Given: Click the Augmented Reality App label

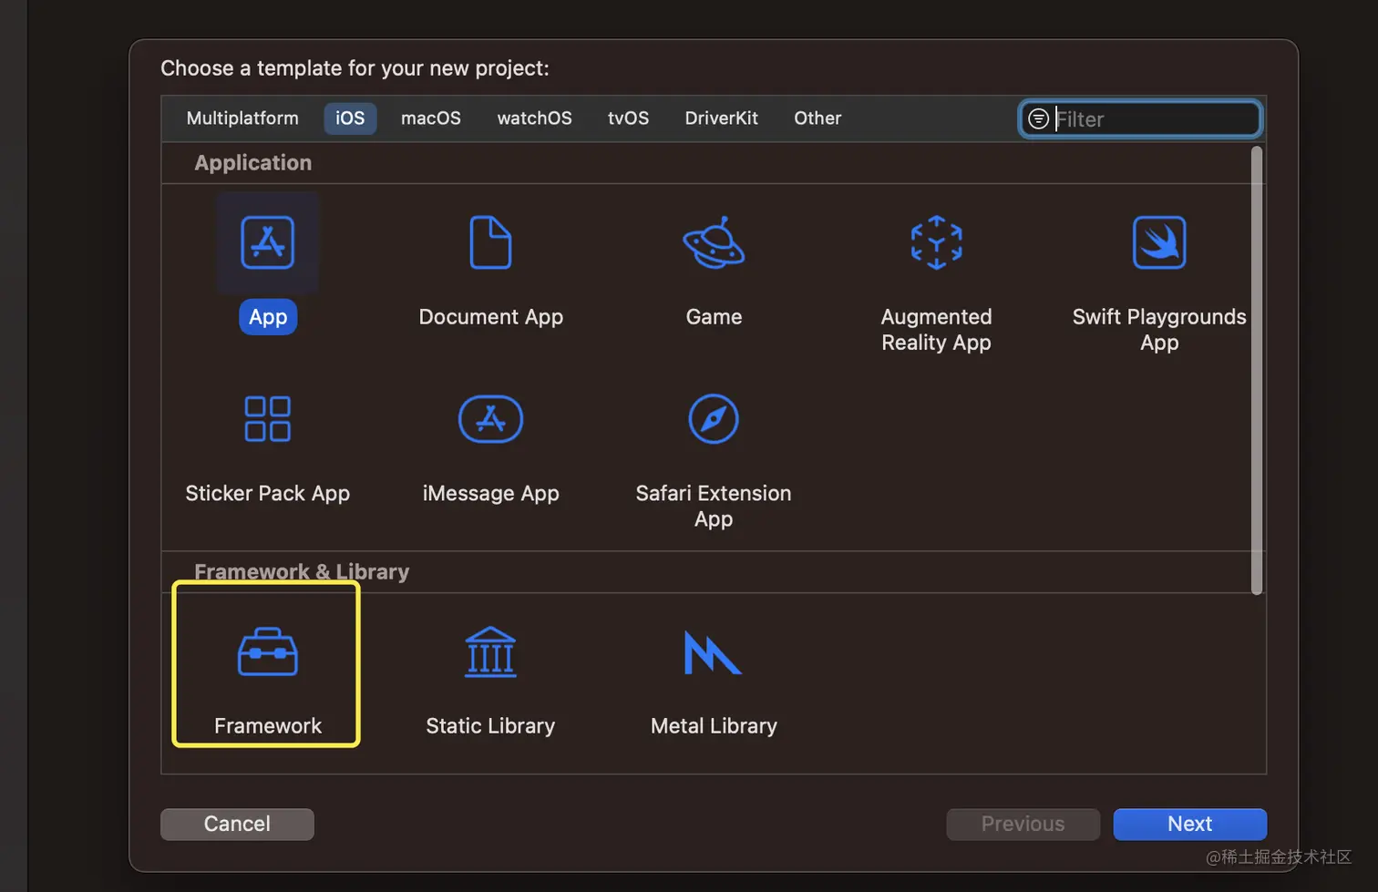Looking at the screenshot, I should click(x=936, y=330).
